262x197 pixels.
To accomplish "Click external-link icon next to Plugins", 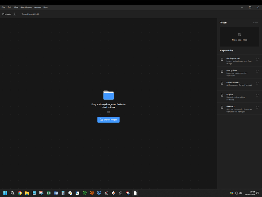I will [x=257, y=95].
